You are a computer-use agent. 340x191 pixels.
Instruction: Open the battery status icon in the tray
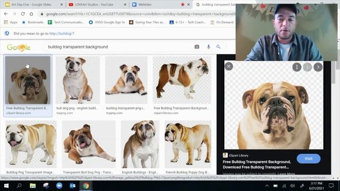[276, 186]
